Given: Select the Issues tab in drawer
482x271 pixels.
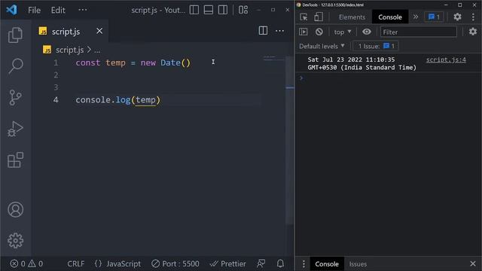Looking at the screenshot, I should click(358, 264).
